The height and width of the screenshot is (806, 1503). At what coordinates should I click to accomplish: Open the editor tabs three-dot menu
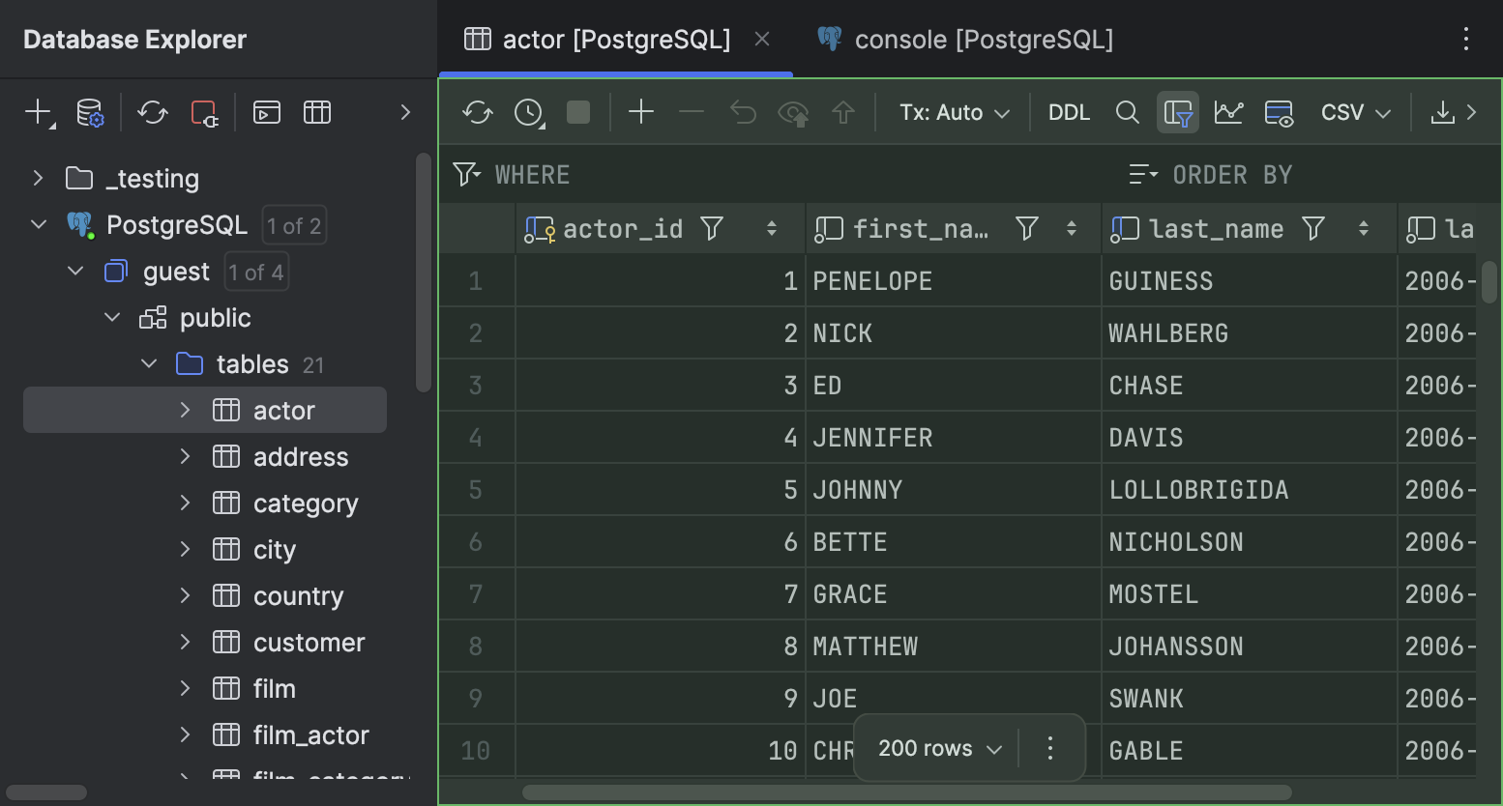[1466, 39]
